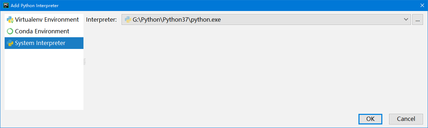Click the sidebar splitter grip handle
Viewport: 428px width, 128px height.
(x=85, y=62)
